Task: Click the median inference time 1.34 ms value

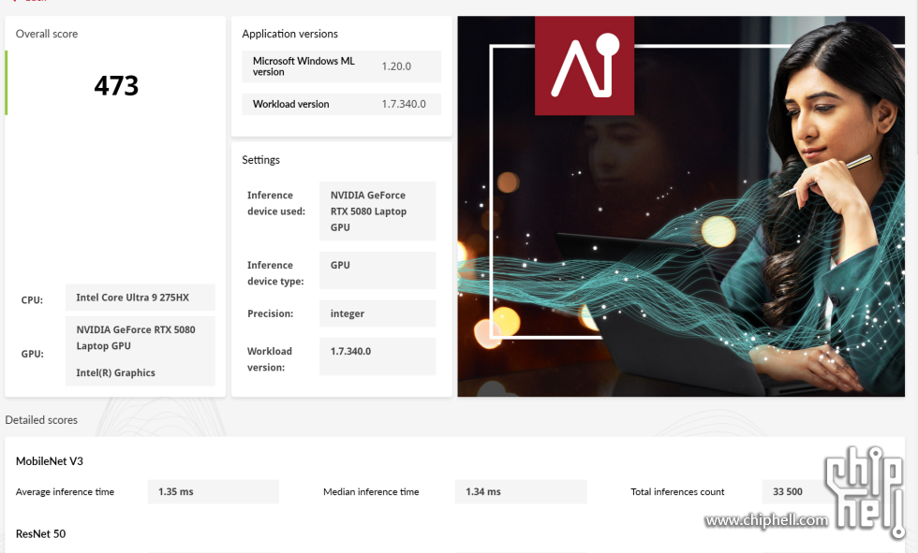Action: click(x=521, y=491)
